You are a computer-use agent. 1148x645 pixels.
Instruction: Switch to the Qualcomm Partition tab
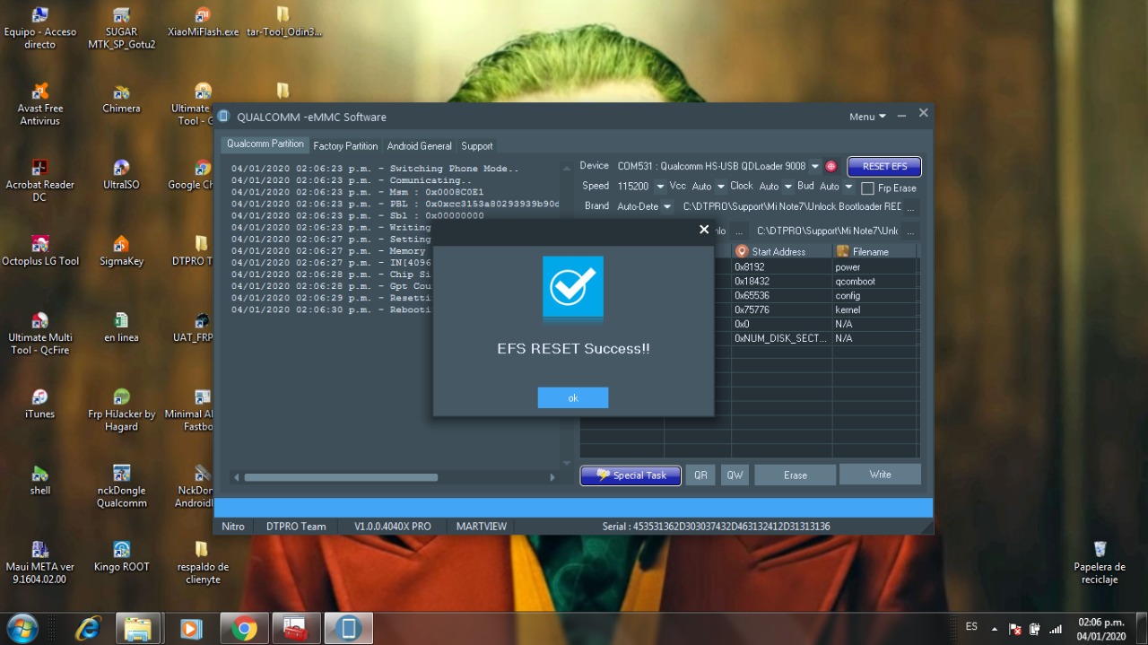tap(265, 144)
